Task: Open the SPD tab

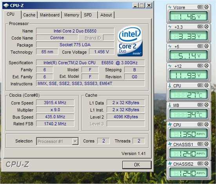Action: coord(89,15)
